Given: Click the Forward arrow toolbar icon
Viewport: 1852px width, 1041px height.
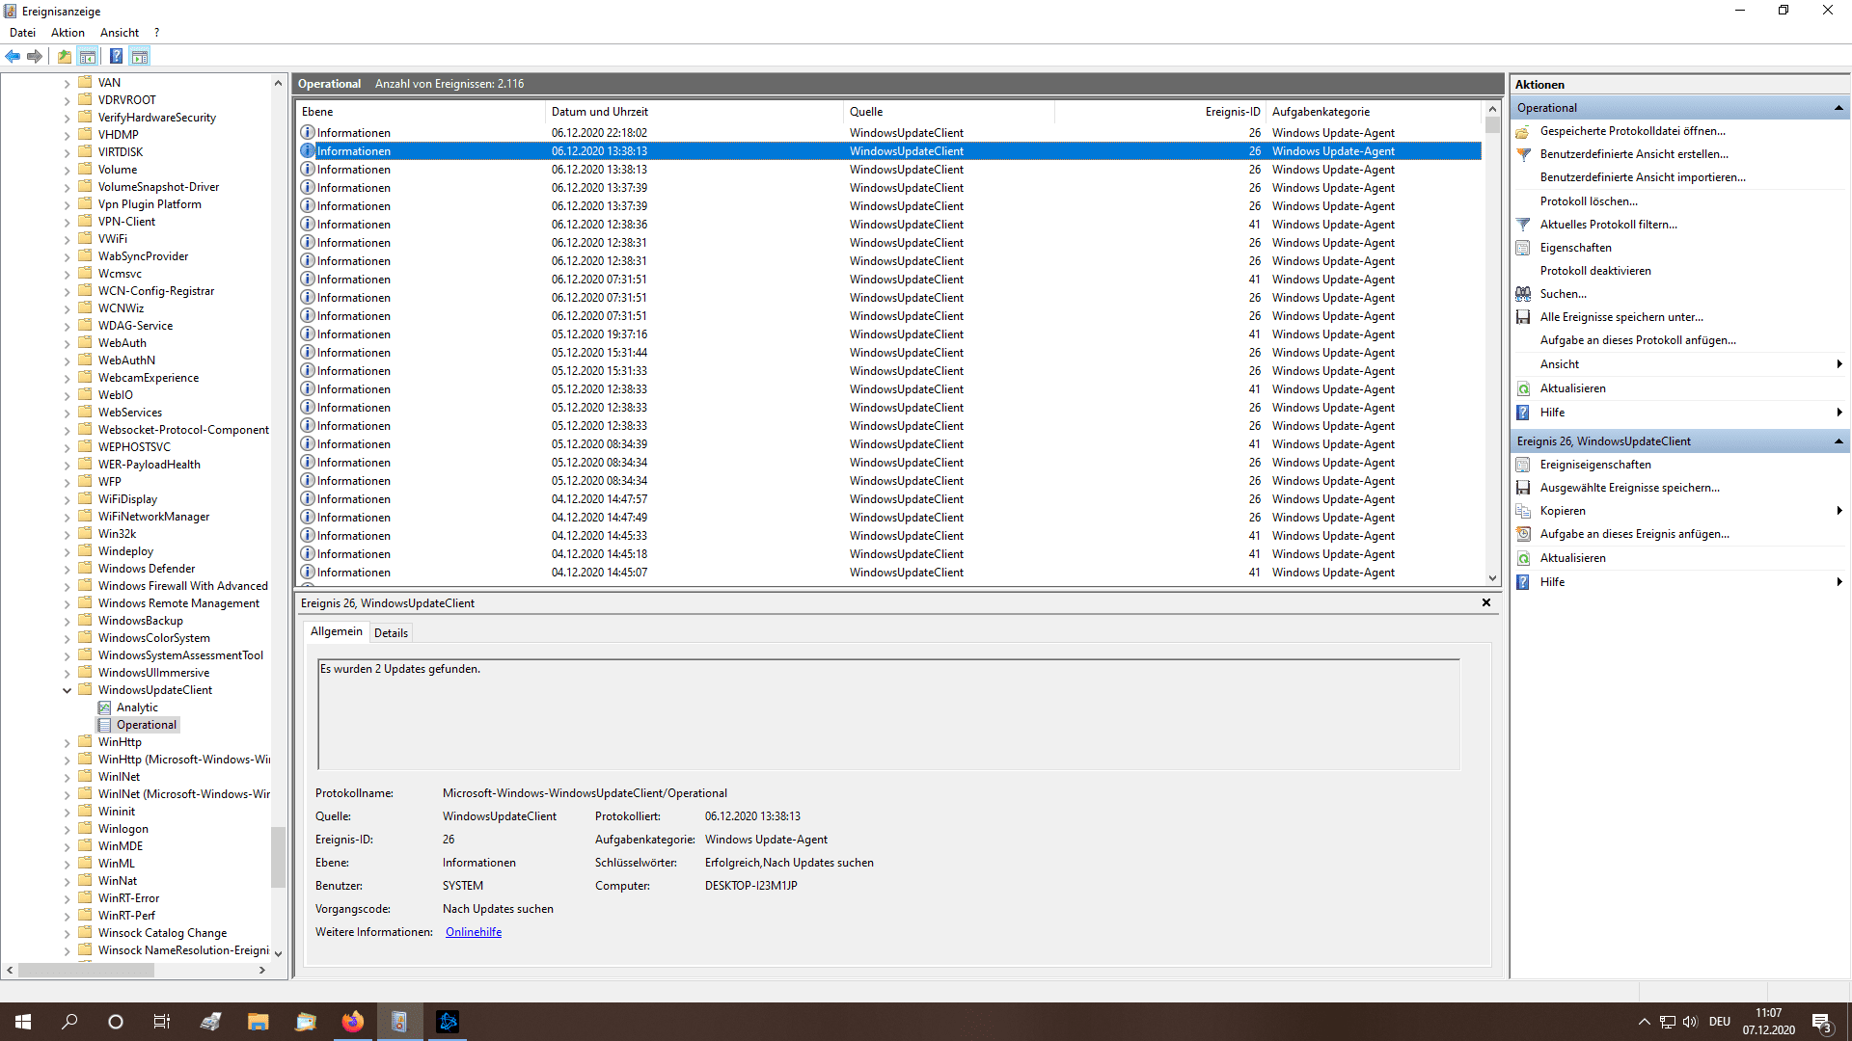Looking at the screenshot, I should (35, 56).
